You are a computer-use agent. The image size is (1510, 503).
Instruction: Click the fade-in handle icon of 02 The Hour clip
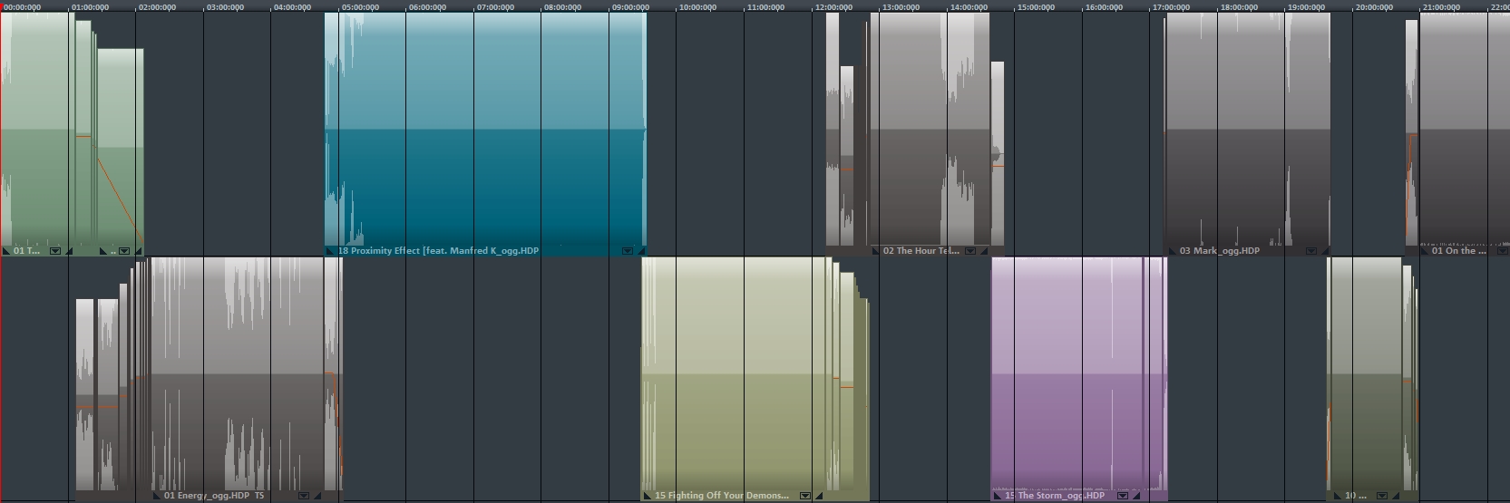pyautogui.click(x=875, y=251)
